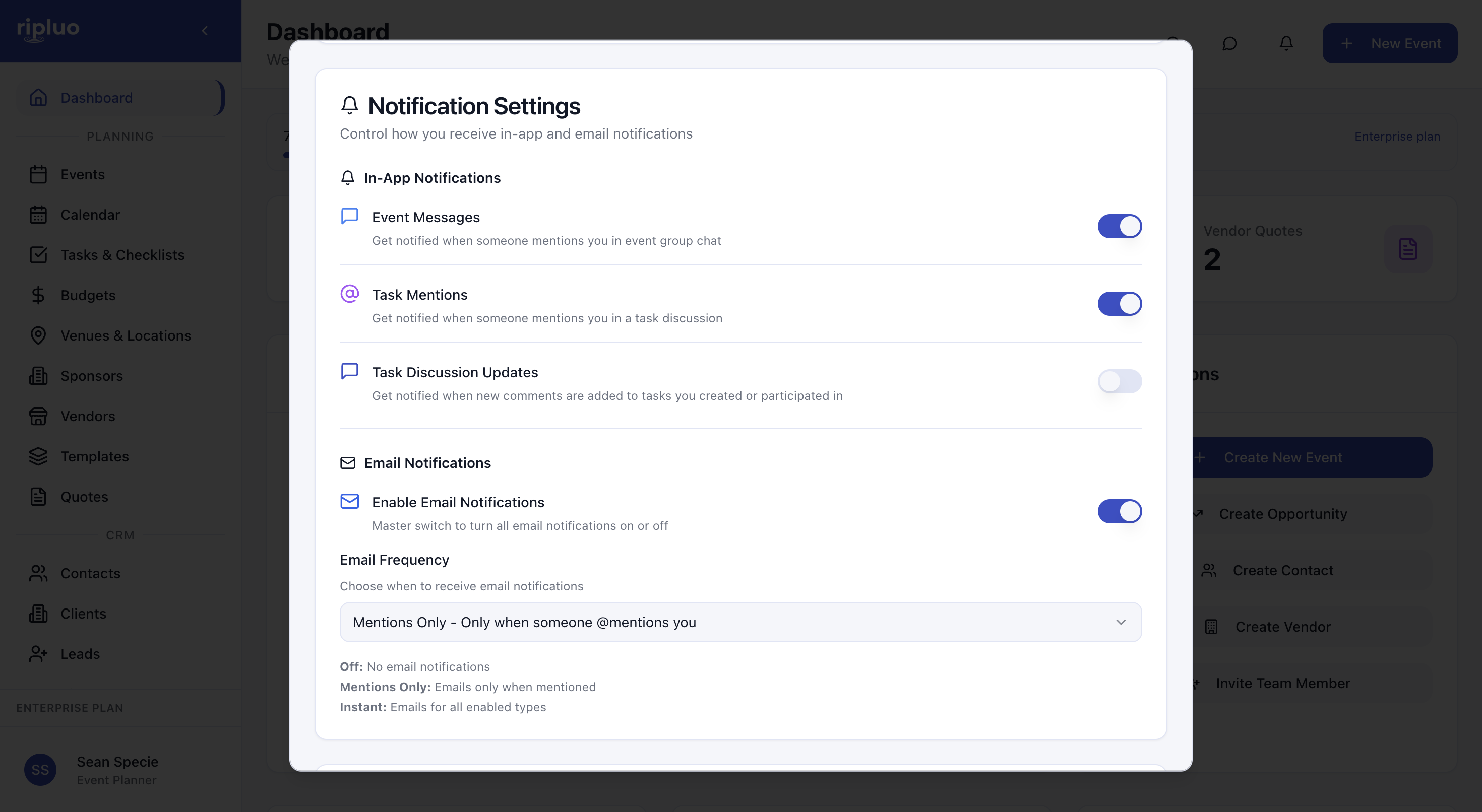Click Create Contact quick action
1482x812 pixels.
1312,571
